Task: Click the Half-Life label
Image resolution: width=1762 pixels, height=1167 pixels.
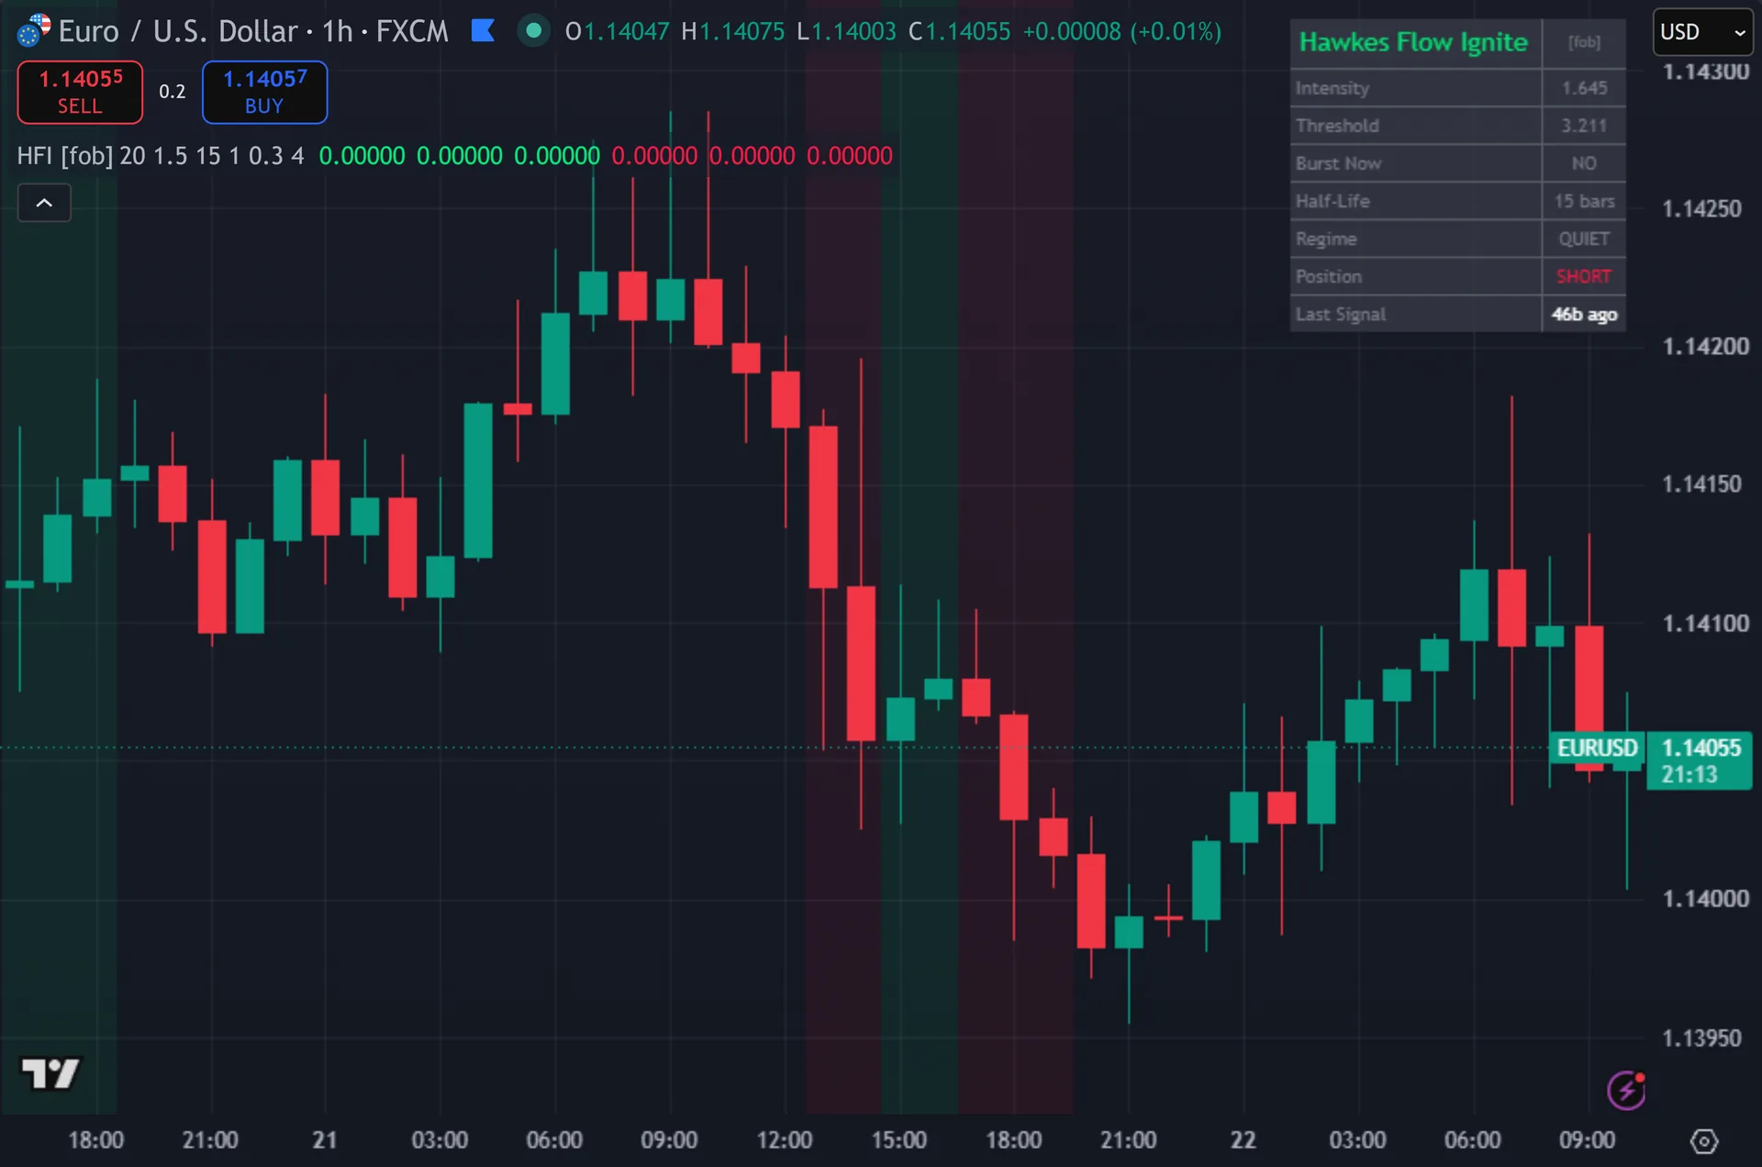Action: [1333, 201]
